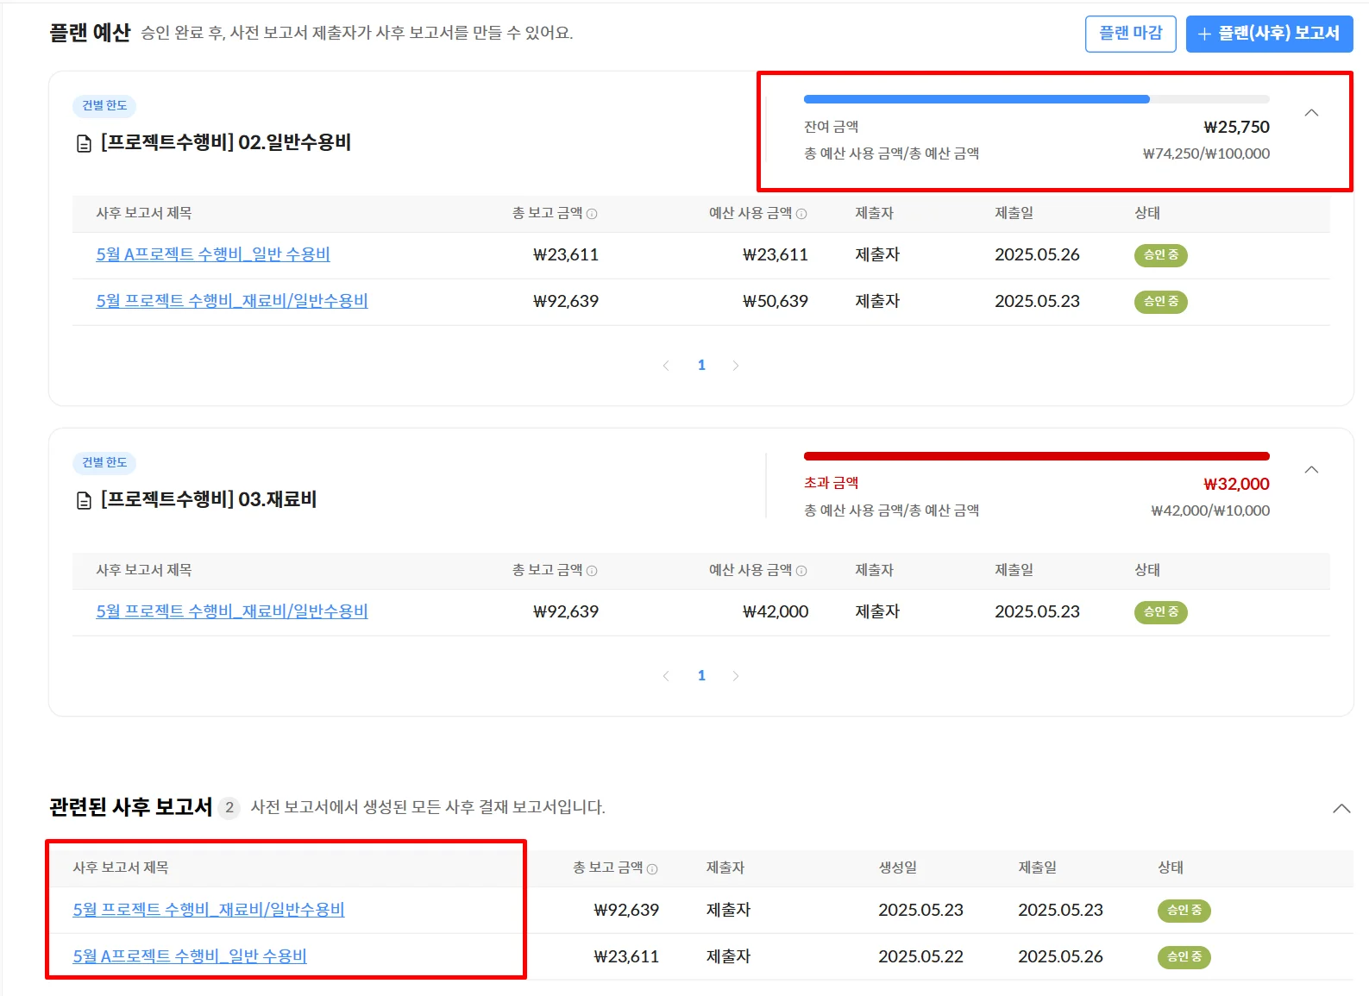The width and height of the screenshot is (1369, 996).
Task: Click document icon next to 02.일반수용비 title
Action: tap(84, 144)
